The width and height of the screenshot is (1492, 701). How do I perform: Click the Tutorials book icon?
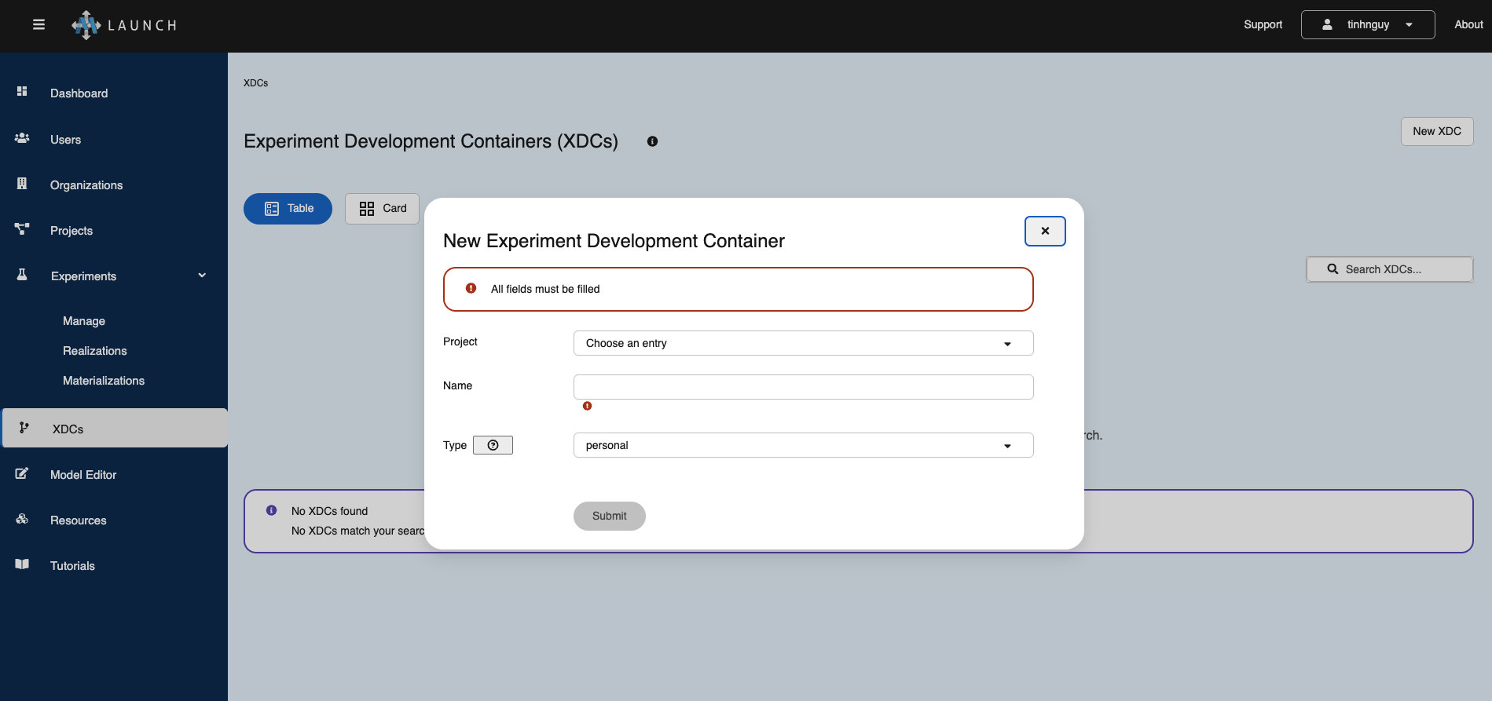22,564
